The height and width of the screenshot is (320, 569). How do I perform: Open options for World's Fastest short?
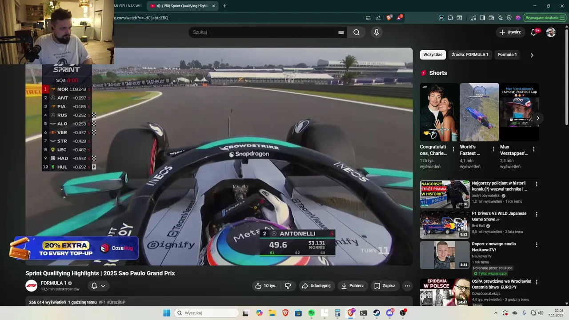coord(493,149)
